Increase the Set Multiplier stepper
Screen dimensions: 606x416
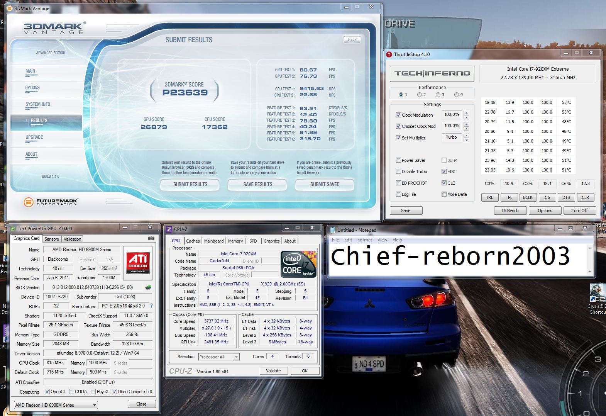[466, 136]
